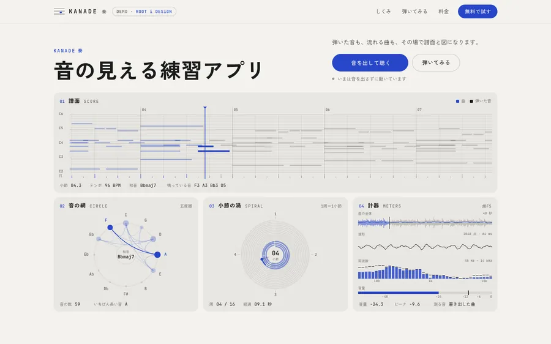Click the 小節 04.3 readout

[70, 185]
